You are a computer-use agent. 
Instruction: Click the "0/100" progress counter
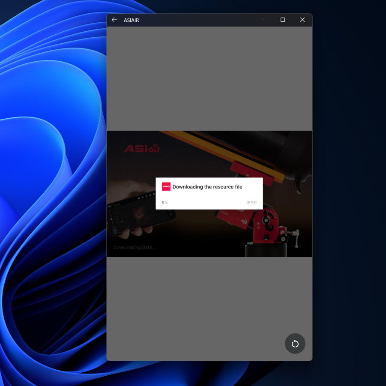(x=251, y=202)
